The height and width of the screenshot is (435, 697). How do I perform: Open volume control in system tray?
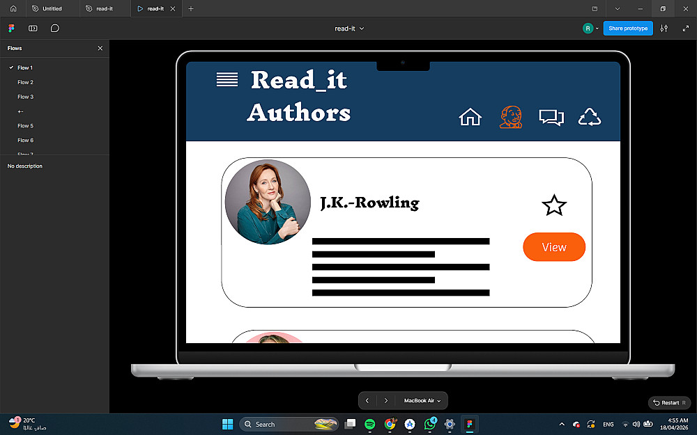[636, 425]
